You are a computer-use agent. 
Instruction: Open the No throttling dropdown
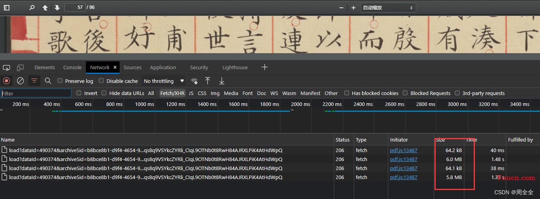coord(164,81)
